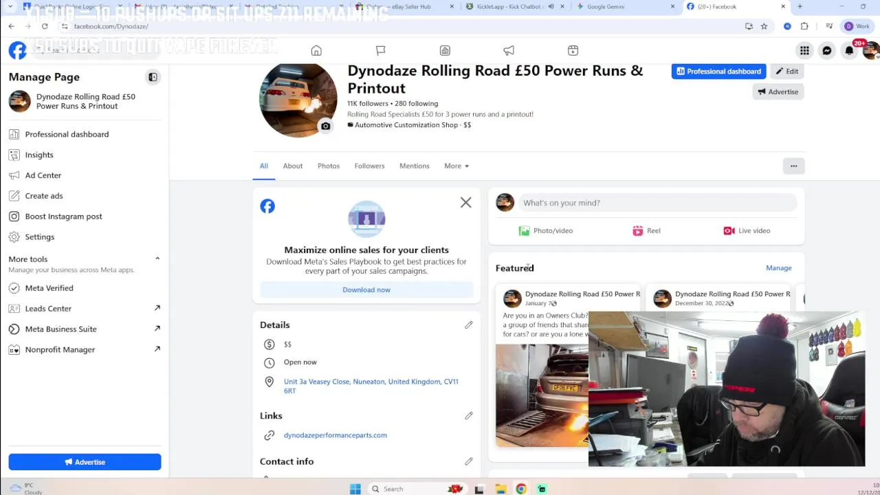Open Leads Center external link arrow
This screenshot has height=495, width=880.
(x=157, y=308)
